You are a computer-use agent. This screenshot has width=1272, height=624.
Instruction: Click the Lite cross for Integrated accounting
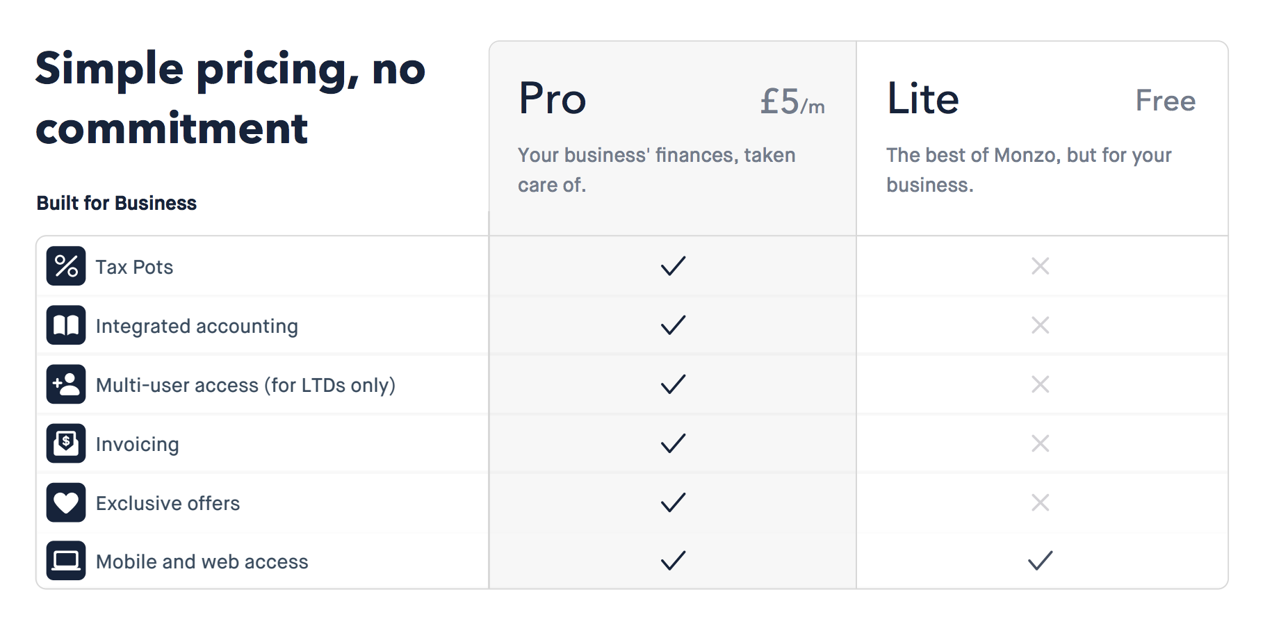1040,325
